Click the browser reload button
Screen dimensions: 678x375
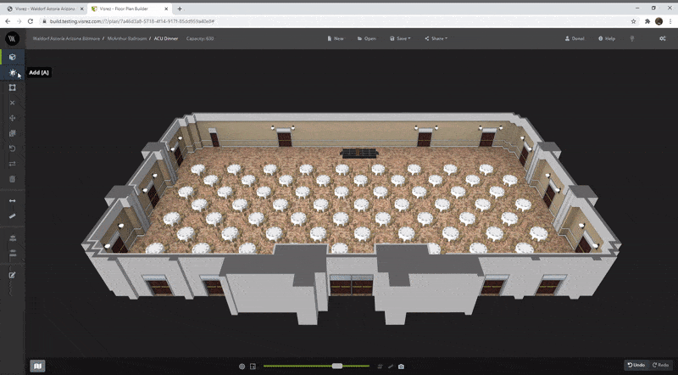point(31,21)
